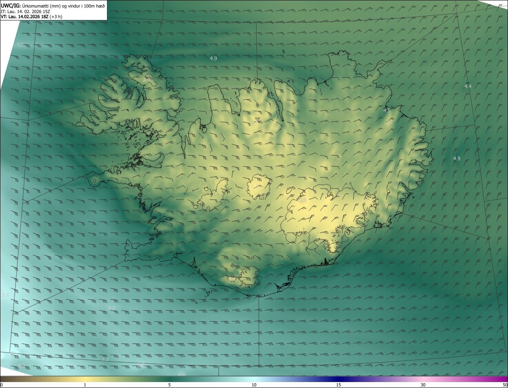This screenshot has height=388, width=508.
Task: Select the initial time line "IT: Lau. 14. 02. 2026 15Z"
Action: (26, 11)
